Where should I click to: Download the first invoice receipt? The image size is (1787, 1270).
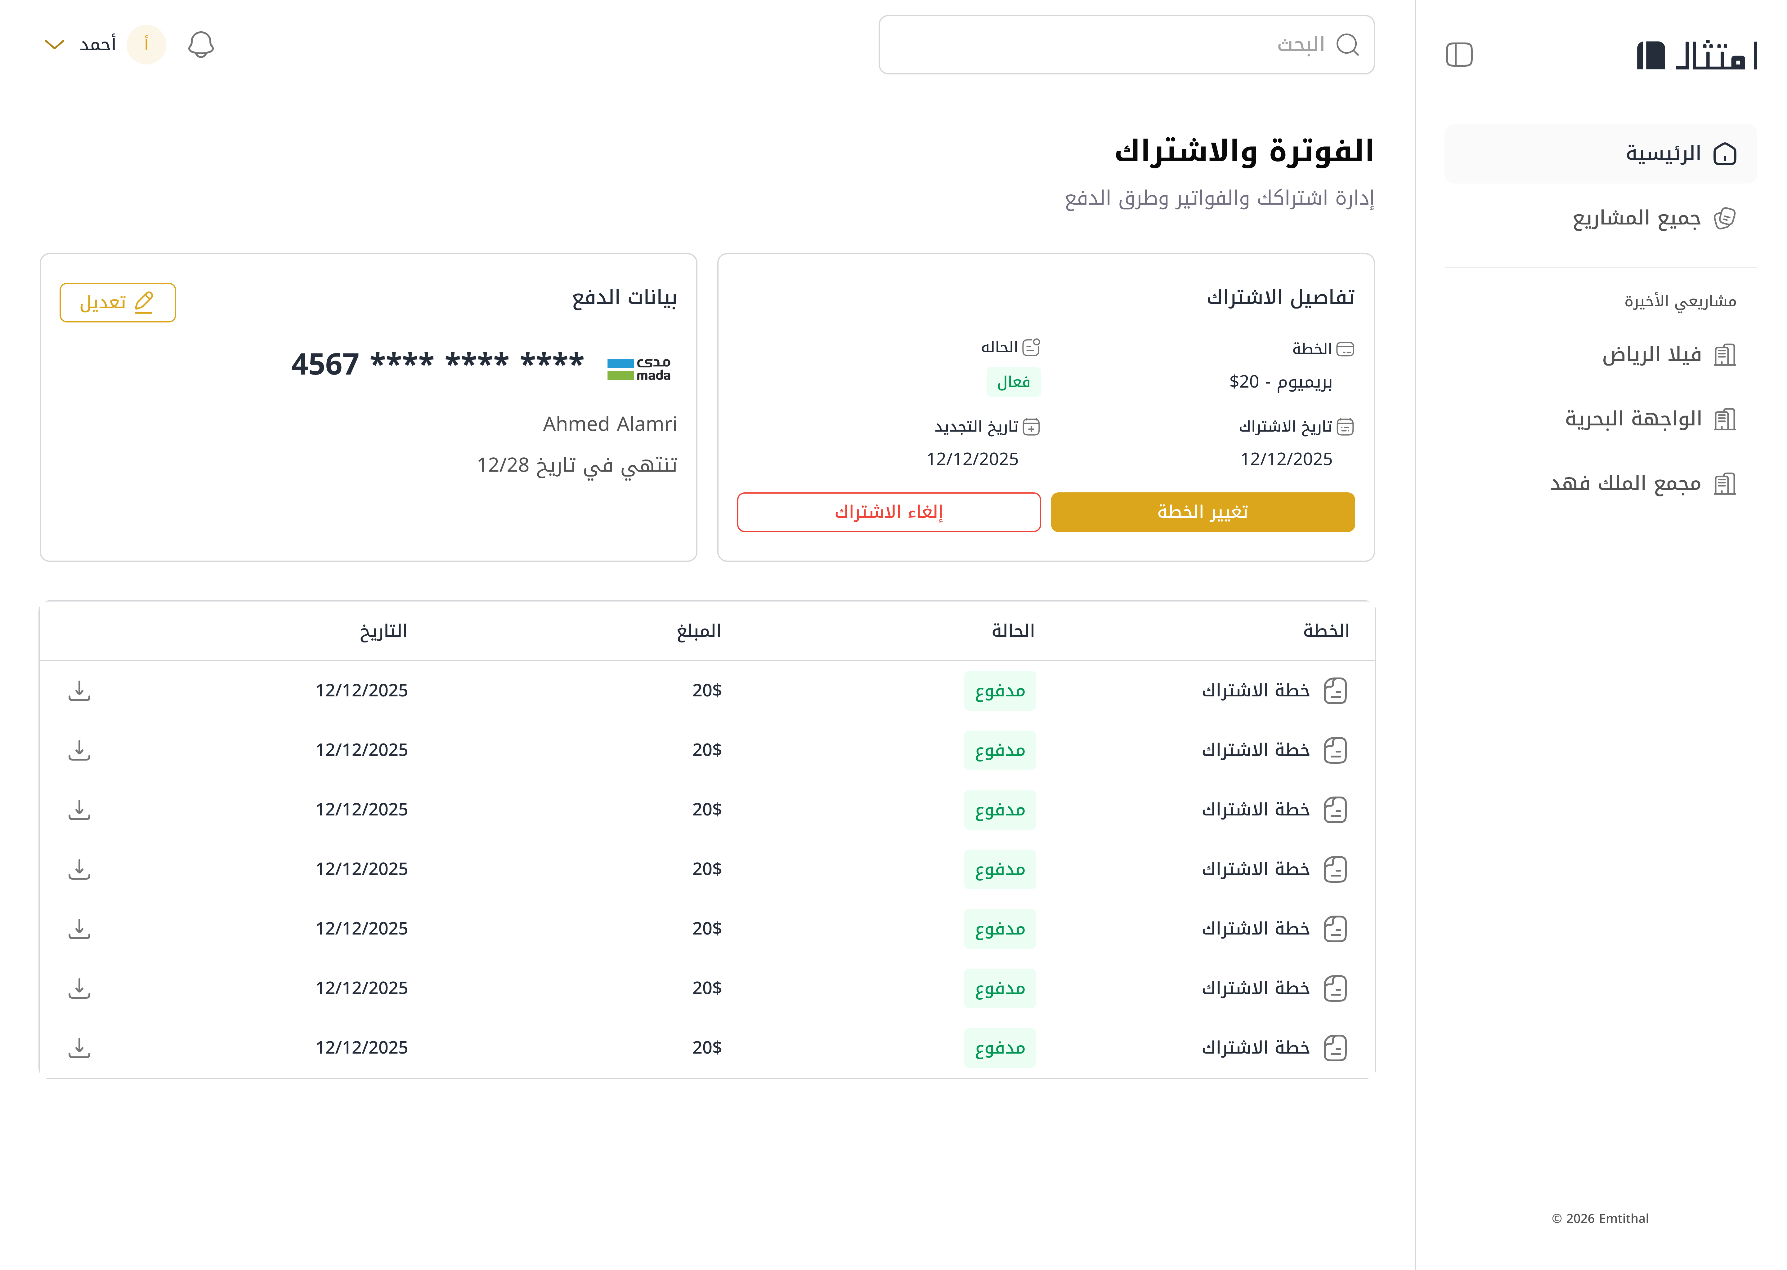point(80,691)
